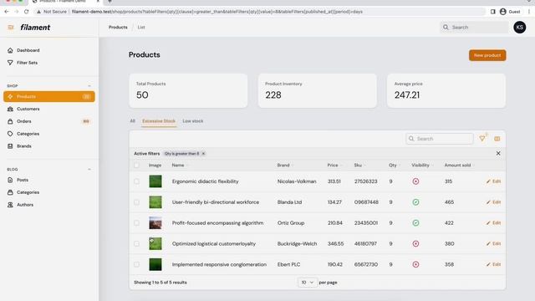Check the Profit-focused encompassing algorithm row
Viewport: 535px width, 301px height.
coord(136,223)
